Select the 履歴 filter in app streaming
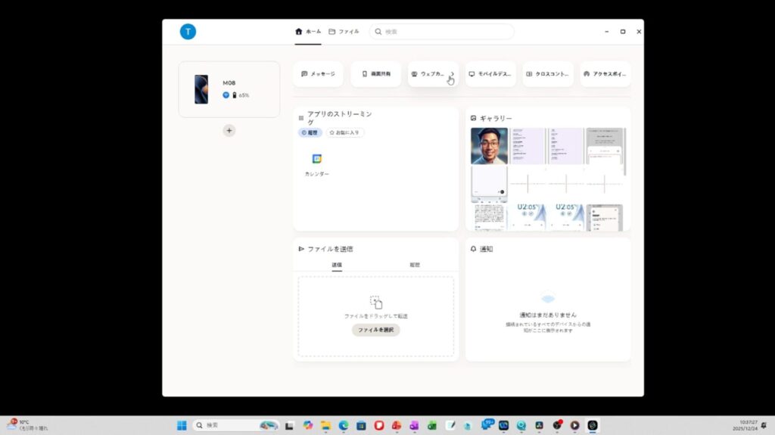The image size is (775, 435). point(310,132)
